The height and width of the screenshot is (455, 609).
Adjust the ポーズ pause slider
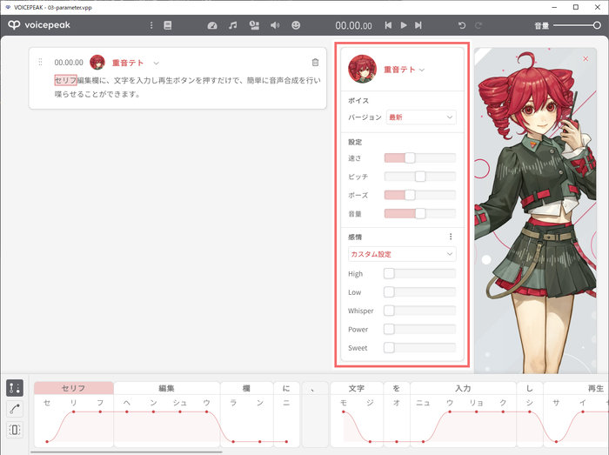coord(420,195)
